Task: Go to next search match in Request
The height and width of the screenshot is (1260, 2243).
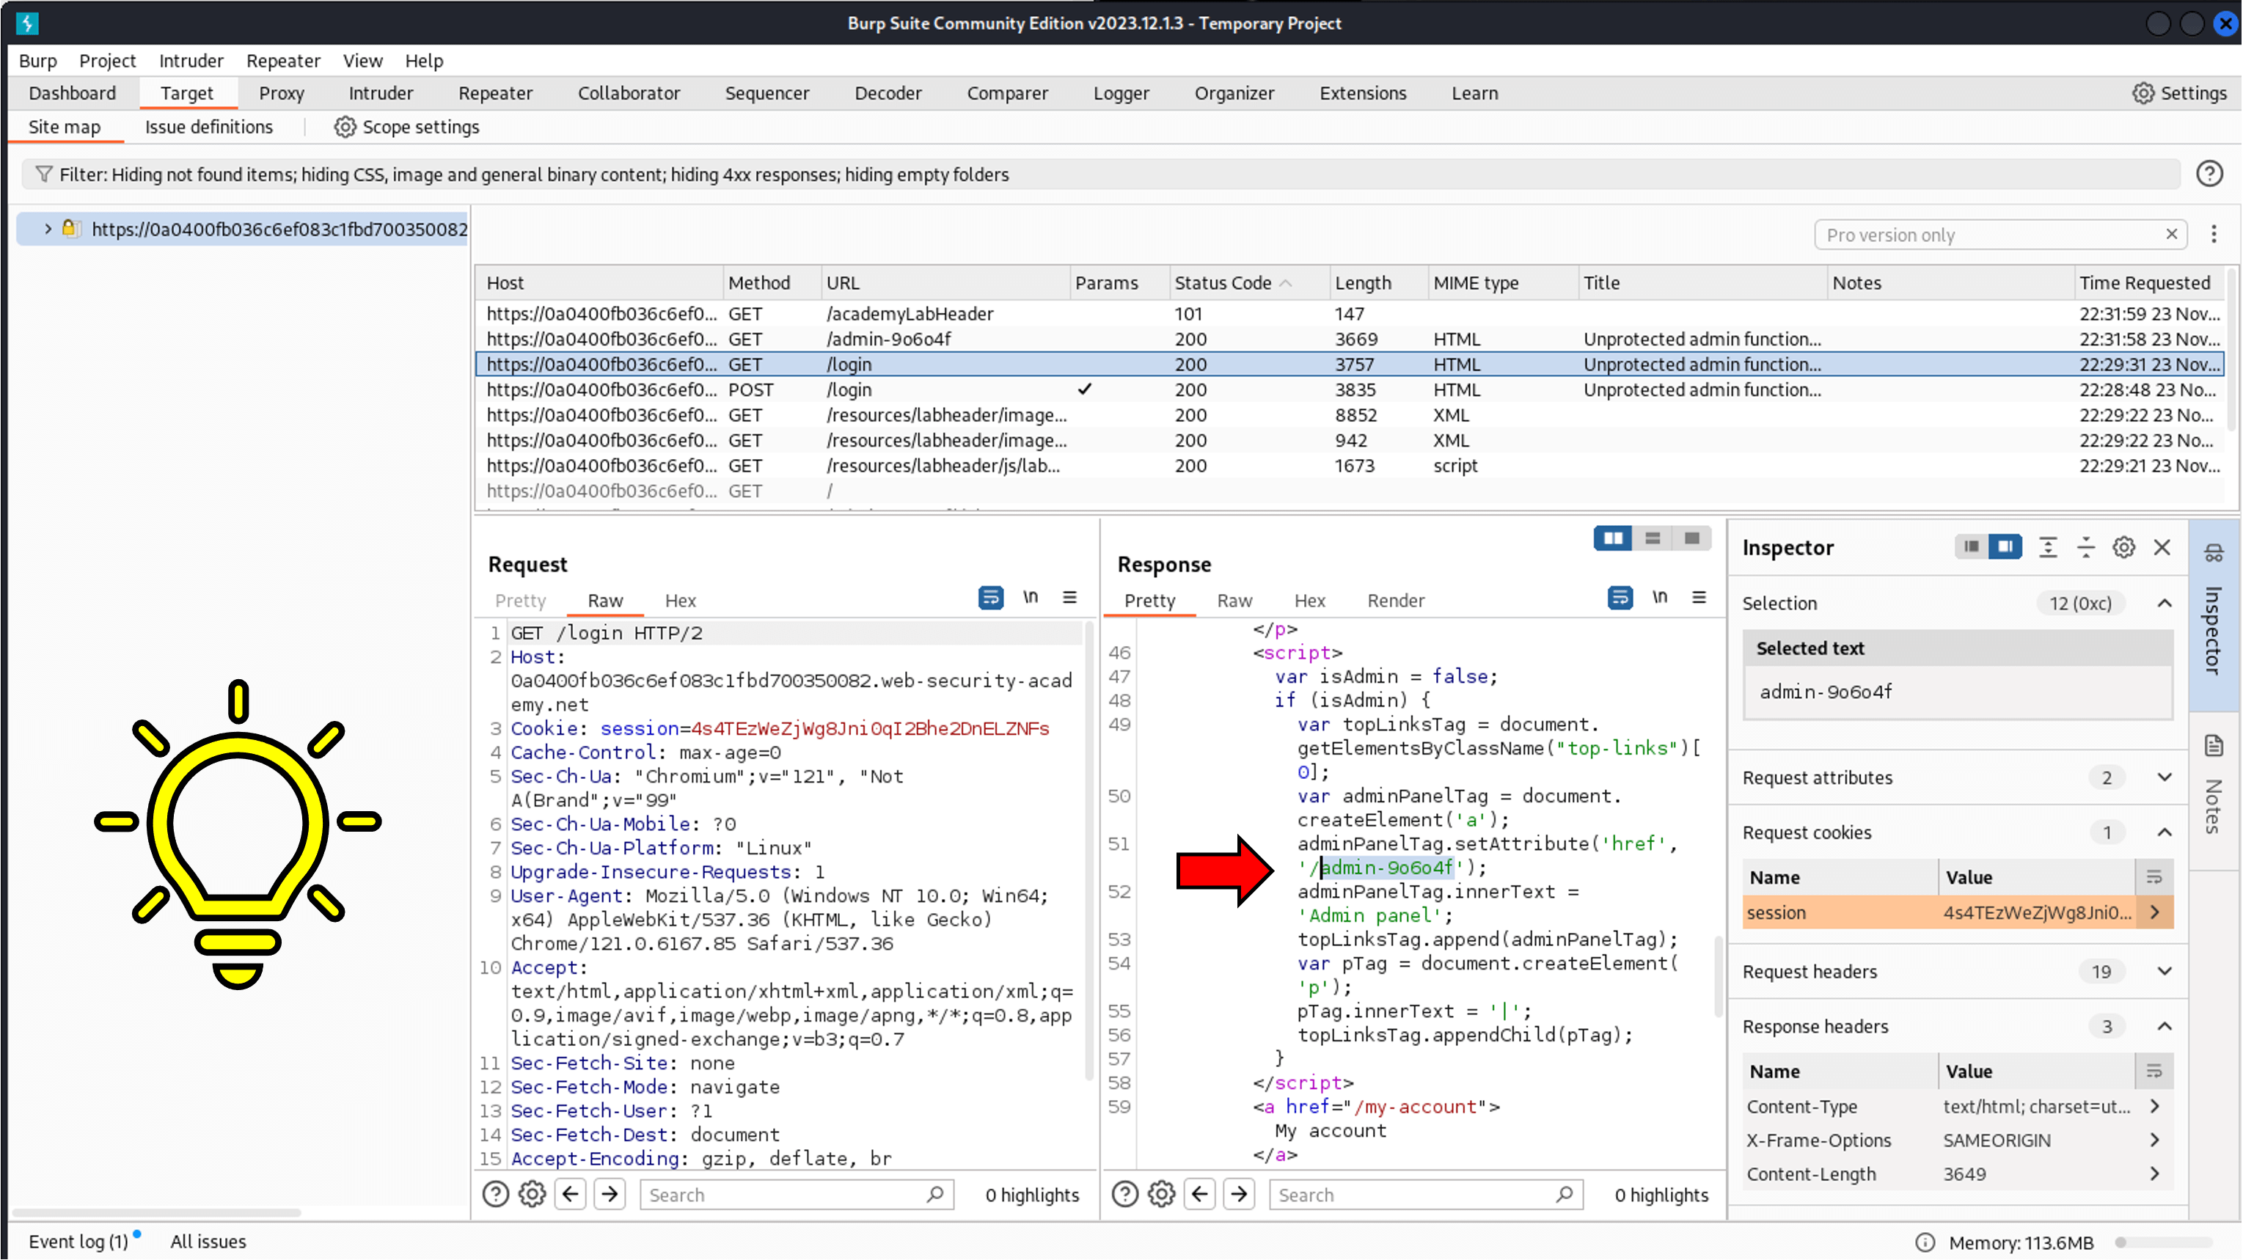Action: pos(610,1194)
